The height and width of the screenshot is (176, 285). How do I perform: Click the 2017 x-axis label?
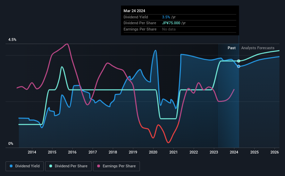pos(93,152)
